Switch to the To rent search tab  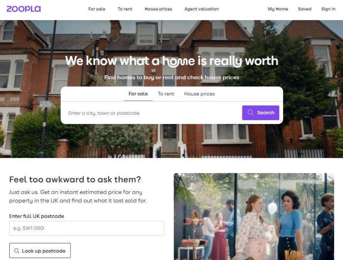coord(166,94)
